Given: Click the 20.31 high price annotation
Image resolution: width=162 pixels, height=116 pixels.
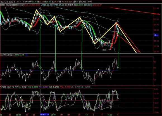Looking at the screenshot, I should click(42, 12).
